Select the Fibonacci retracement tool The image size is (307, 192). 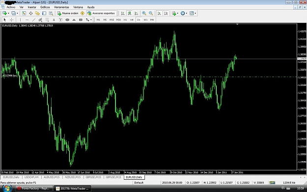pos(47,20)
